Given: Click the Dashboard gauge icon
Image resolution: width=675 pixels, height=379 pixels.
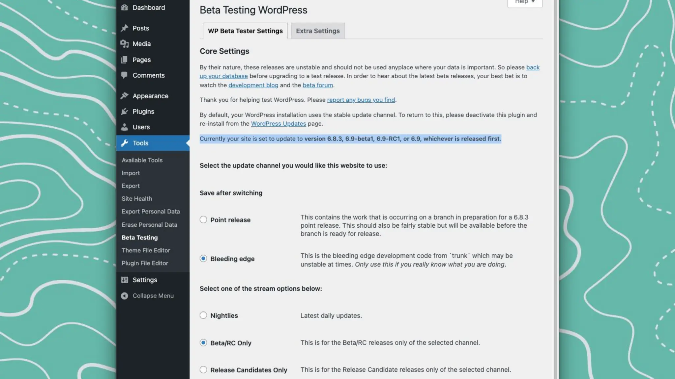Looking at the screenshot, I should [x=124, y=8].
